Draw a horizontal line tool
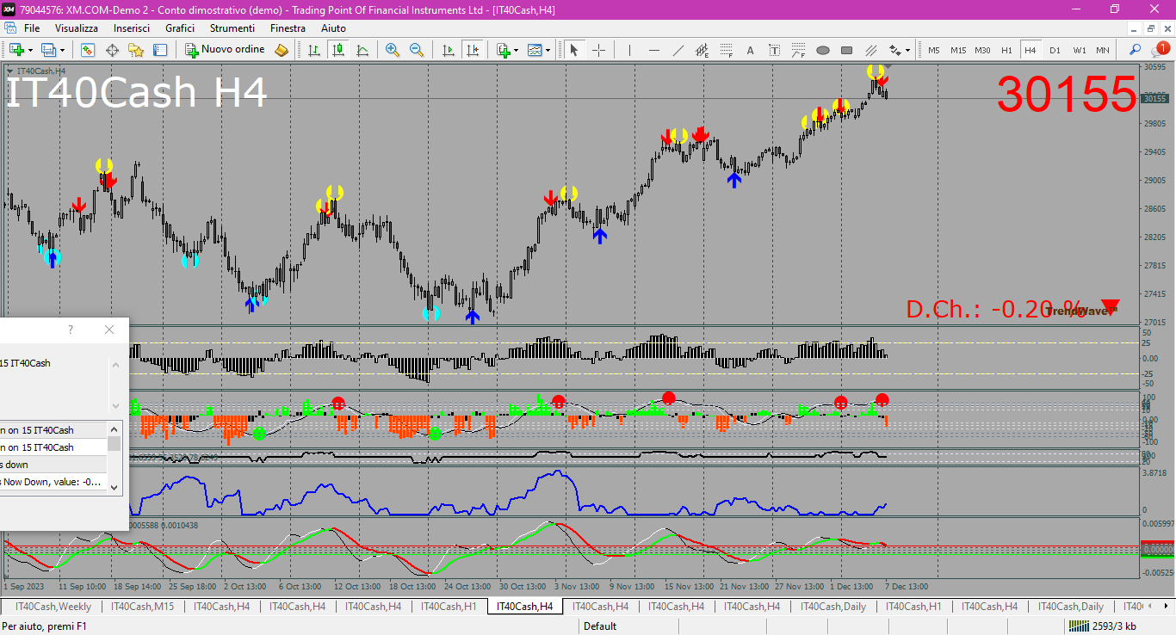 pyautogui.click(x=653, y=50)
